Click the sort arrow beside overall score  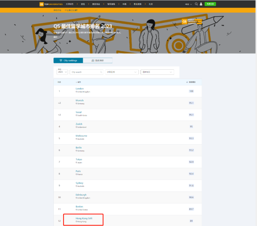point(187,82)
